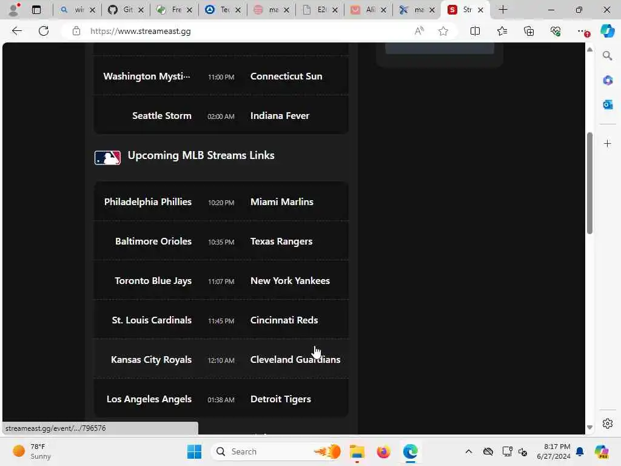Open Los Angeles Angels vs Detroit Tigers
This screenshot has width=621, height=466.
[221, 399]
